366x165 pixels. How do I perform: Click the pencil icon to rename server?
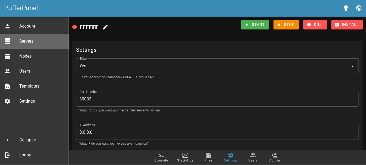(105, 27)
